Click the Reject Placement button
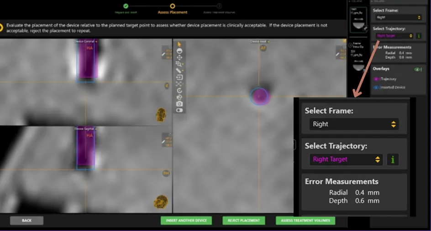The height and width of the screenshot is (231, 431). (x=244, y=221)
